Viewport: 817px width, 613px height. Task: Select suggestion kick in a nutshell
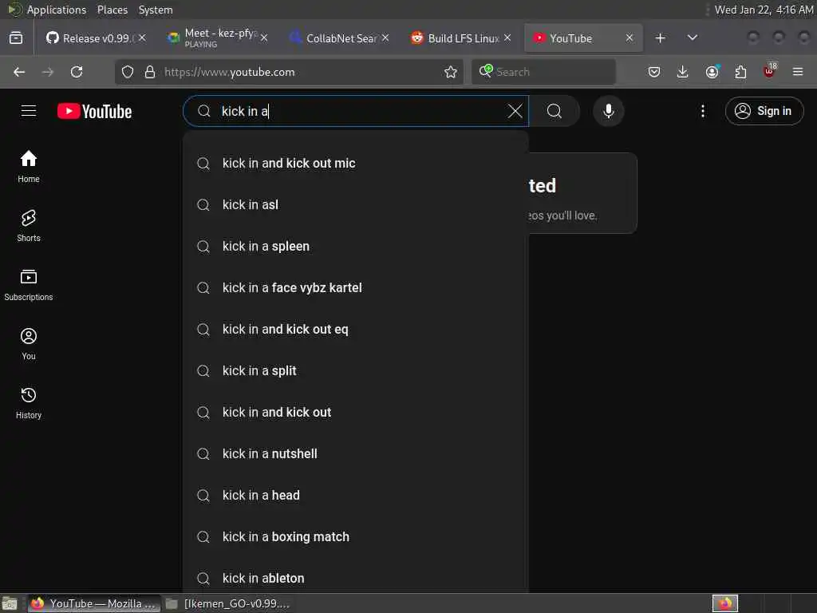(x=355, y=453)
